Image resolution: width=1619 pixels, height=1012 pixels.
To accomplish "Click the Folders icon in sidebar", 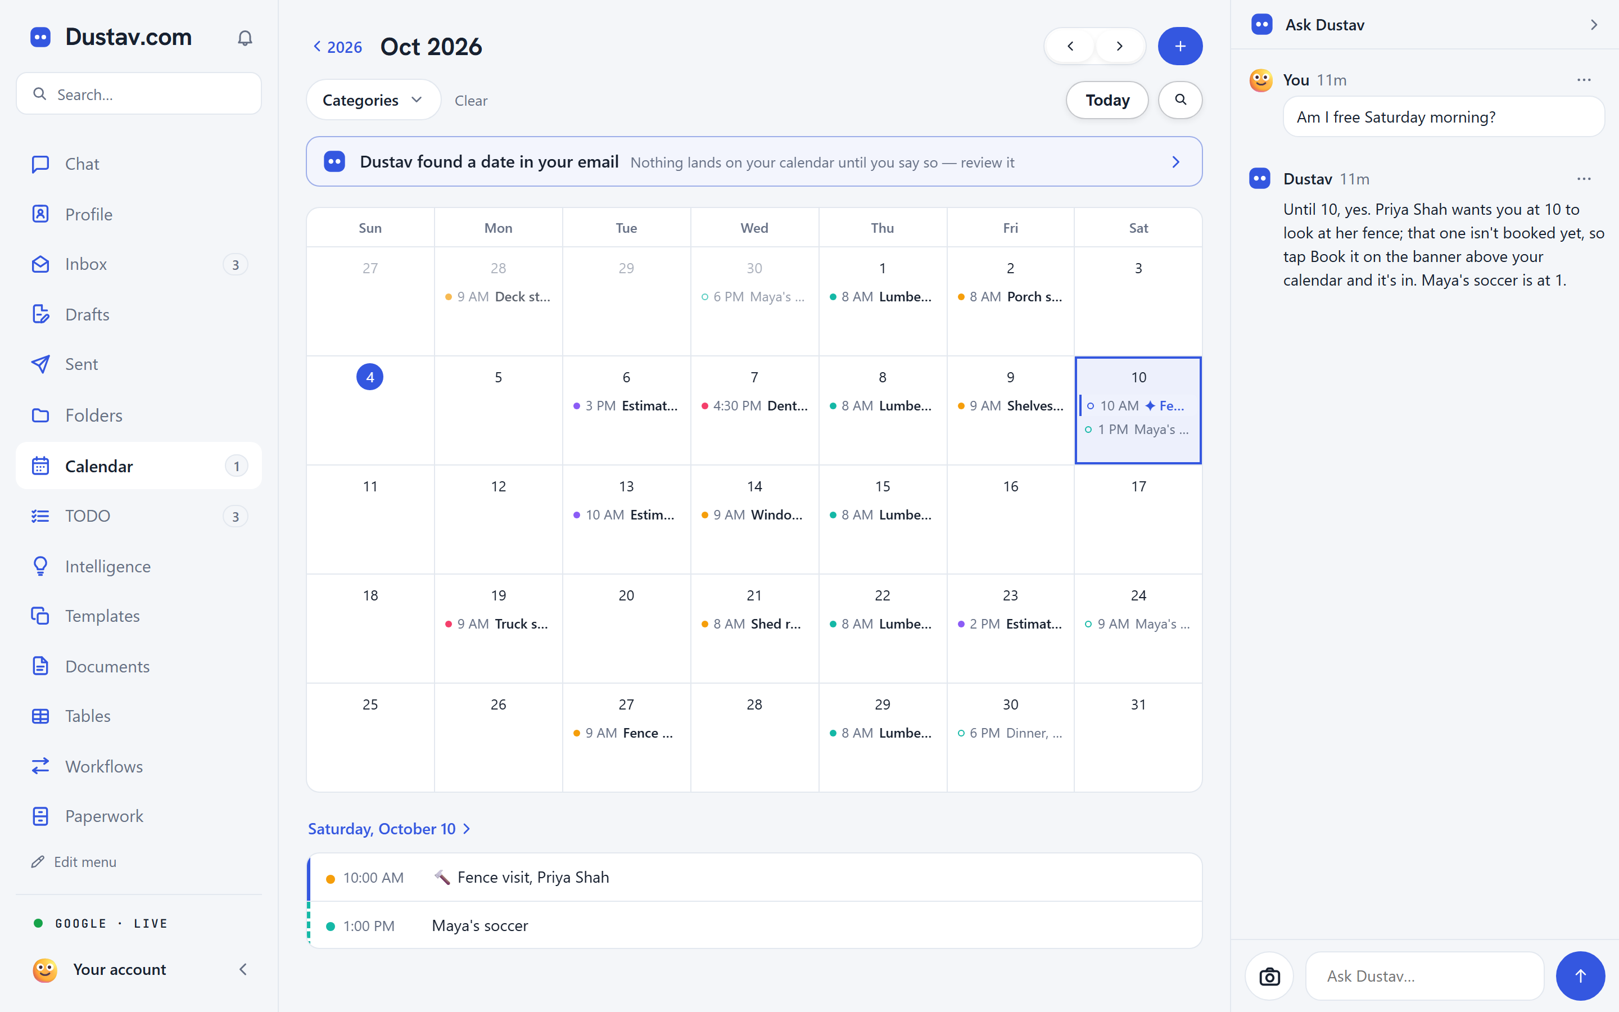I will [40, 415].
